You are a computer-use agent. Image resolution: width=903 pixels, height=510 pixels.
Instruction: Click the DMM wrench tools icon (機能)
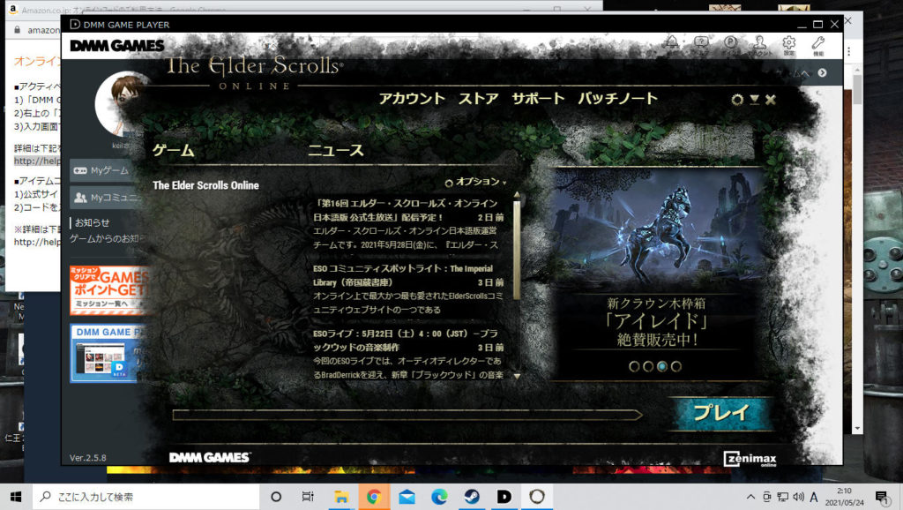tap(817, 45)
